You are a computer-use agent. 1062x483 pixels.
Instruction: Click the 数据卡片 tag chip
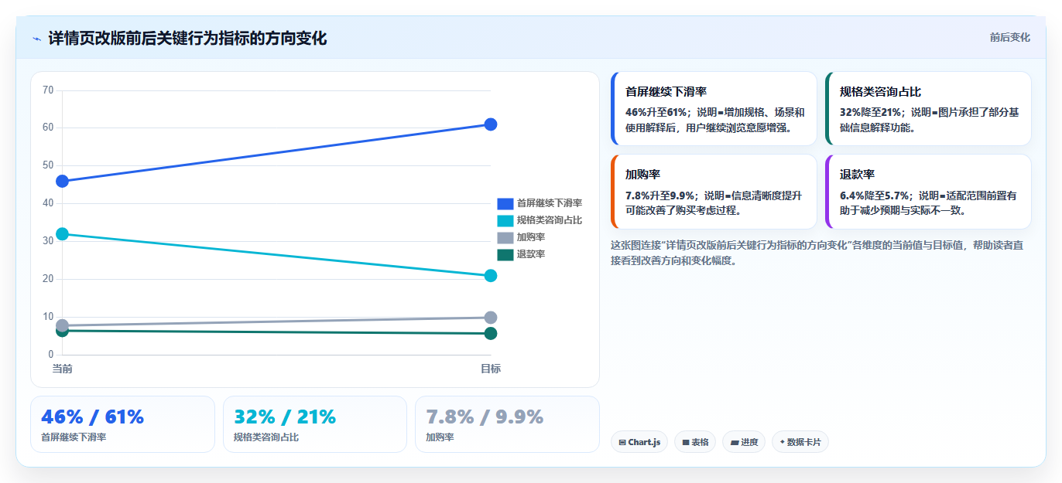click(800, 442)
